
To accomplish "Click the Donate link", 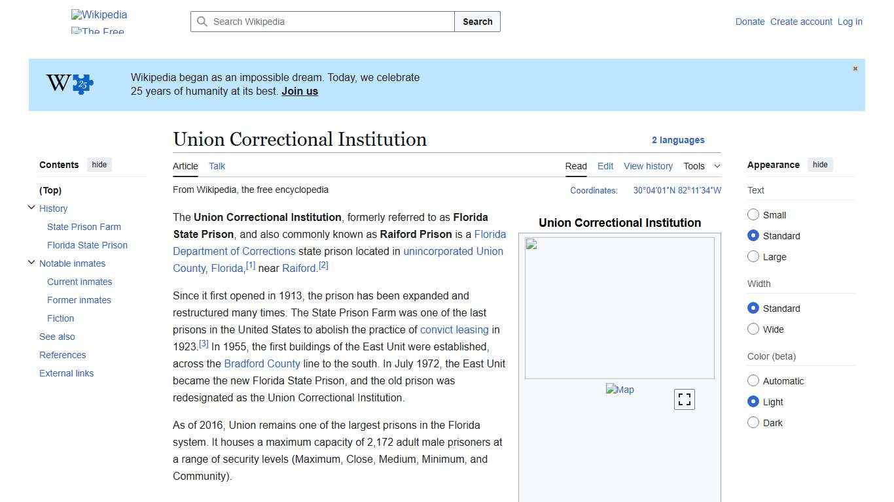I will [749, 22].
